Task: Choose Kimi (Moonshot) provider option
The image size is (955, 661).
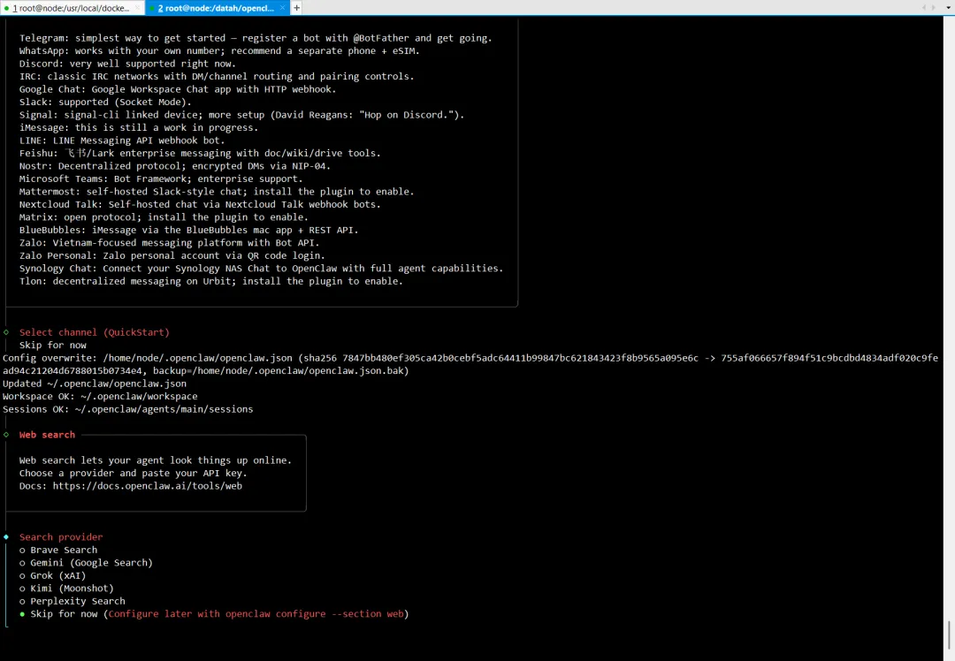Action: click(x=66, y=588)
